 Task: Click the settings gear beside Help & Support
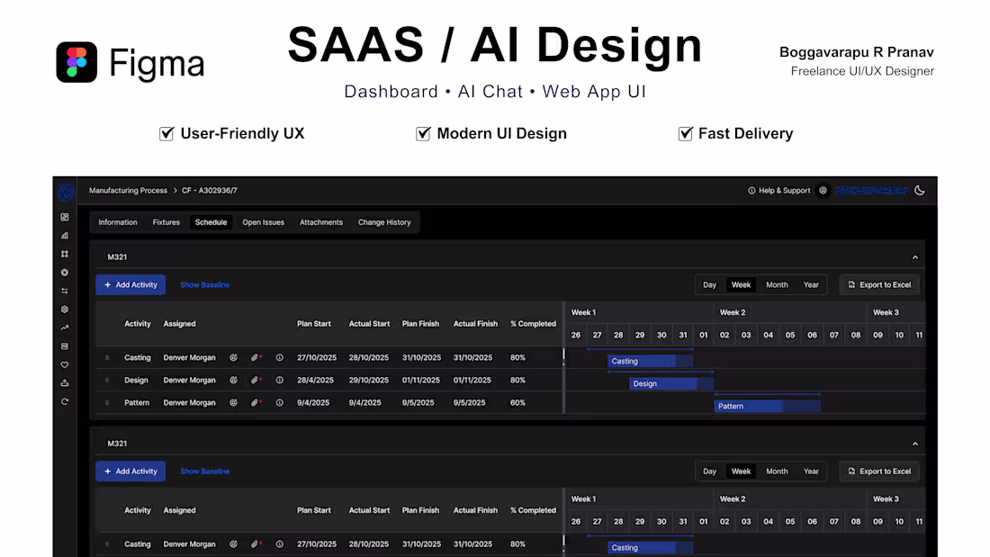822,190
